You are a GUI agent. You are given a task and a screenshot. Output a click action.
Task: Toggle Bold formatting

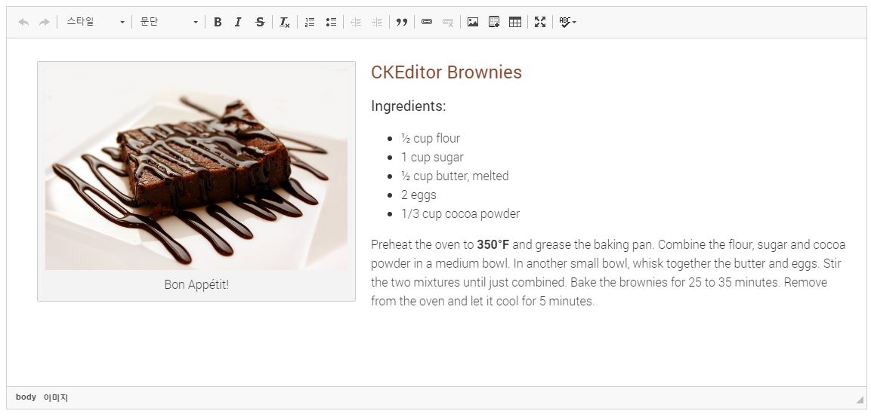pyautogui.click(x=218, y=22)
